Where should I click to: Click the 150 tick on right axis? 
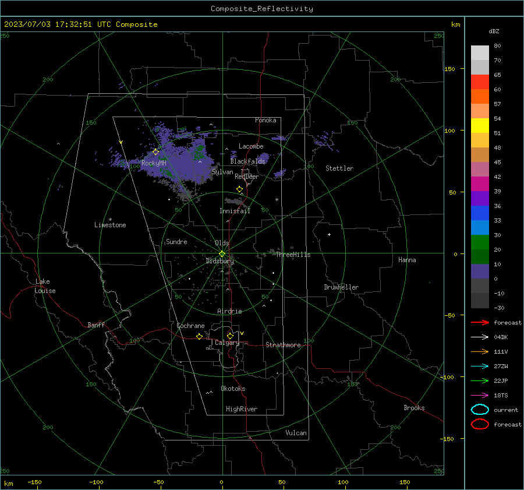449,69
